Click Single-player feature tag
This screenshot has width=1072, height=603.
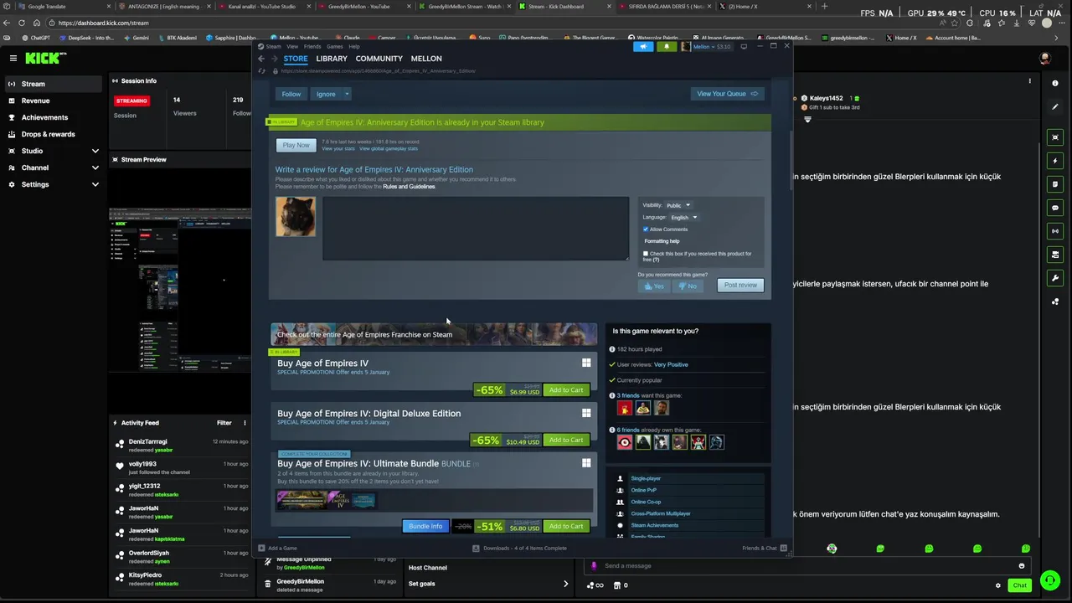tap(646, 478)
